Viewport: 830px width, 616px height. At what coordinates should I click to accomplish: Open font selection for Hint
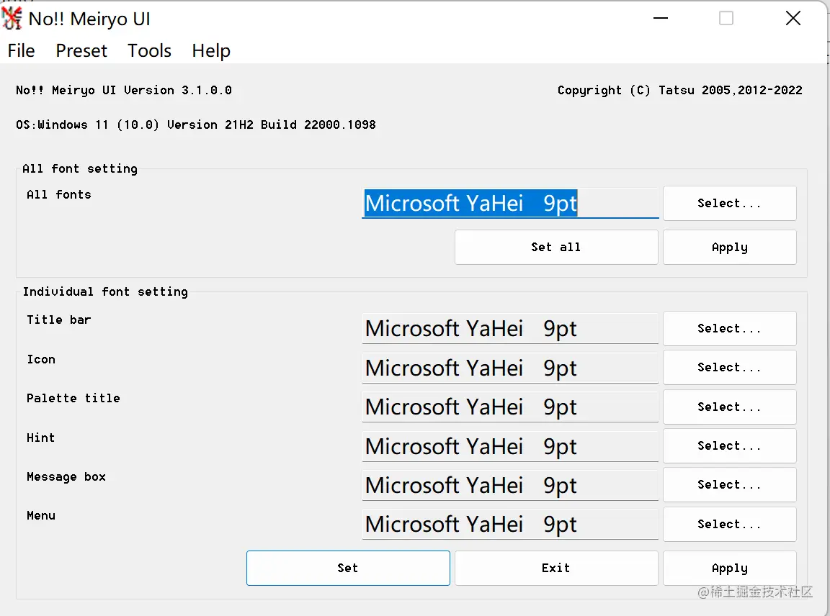pos(729,446)
